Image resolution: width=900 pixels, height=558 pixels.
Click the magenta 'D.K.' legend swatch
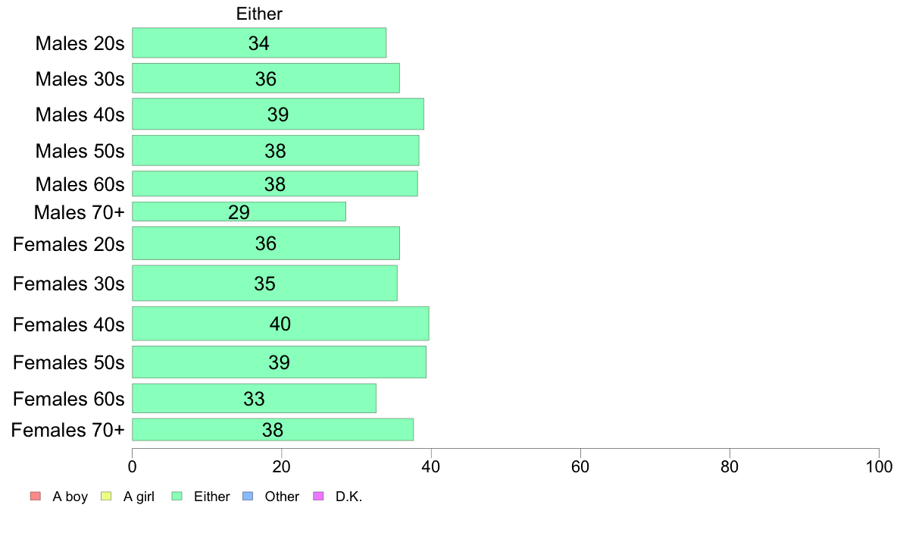pos(318,496)
